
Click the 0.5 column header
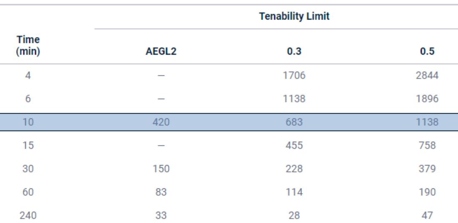point(427,51)
